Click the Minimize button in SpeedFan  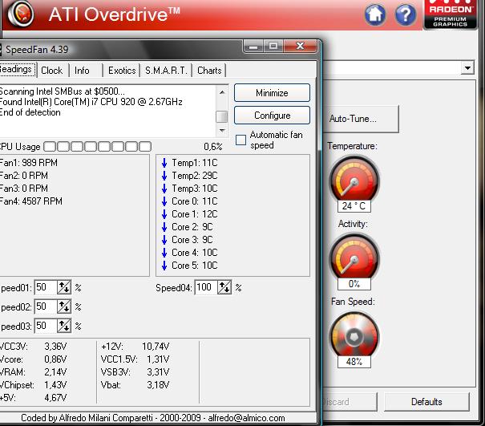272,93
